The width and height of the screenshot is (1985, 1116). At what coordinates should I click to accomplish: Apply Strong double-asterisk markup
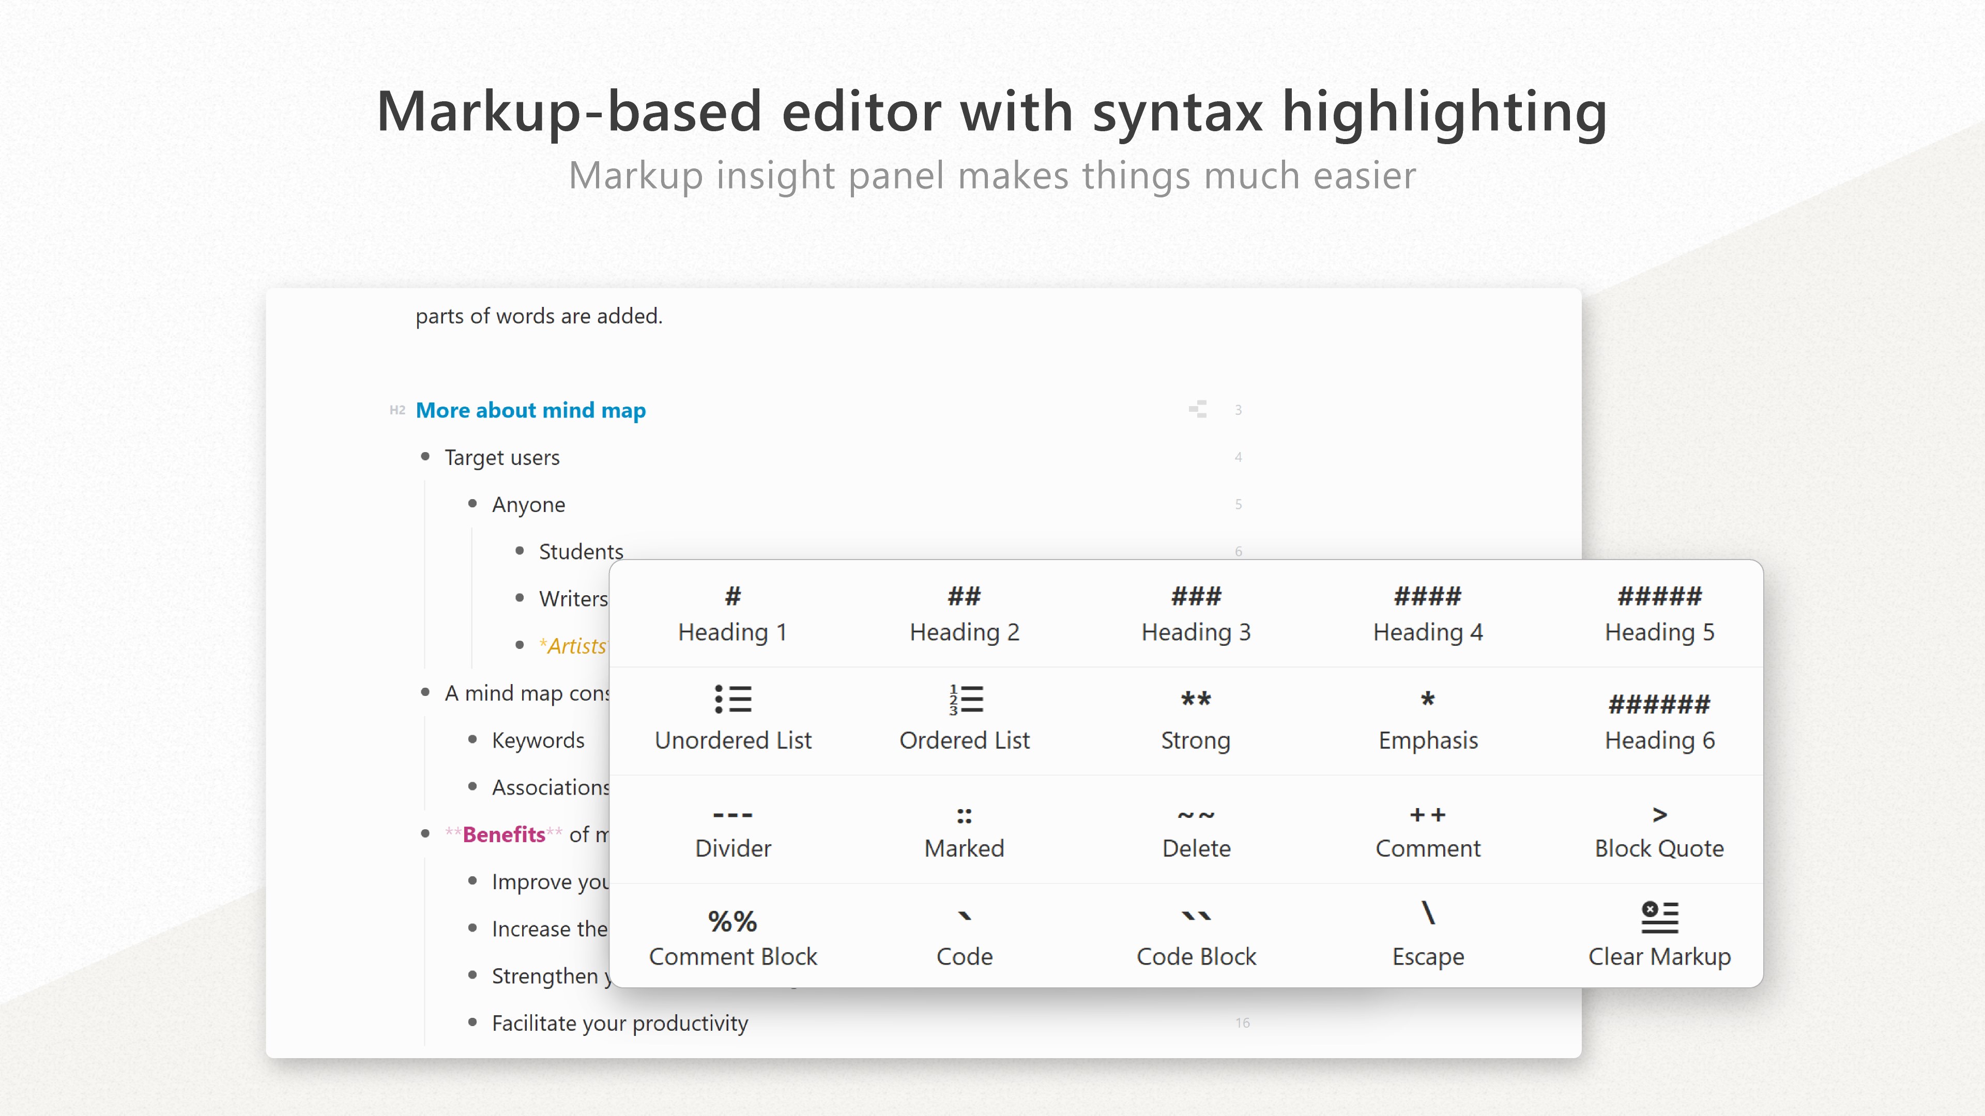tap(1195, 719)
